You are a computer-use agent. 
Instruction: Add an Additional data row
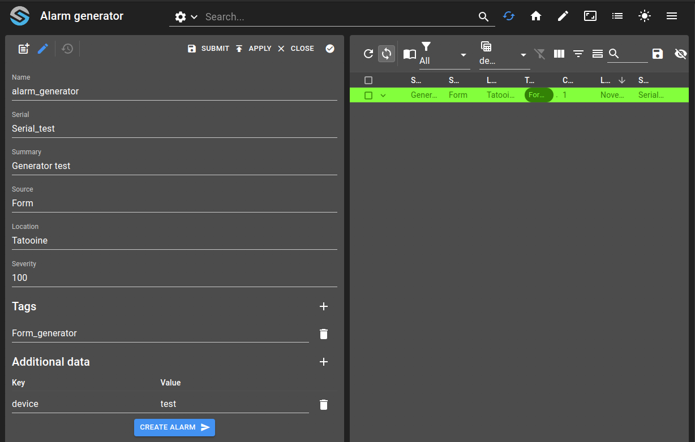point(324,362)
